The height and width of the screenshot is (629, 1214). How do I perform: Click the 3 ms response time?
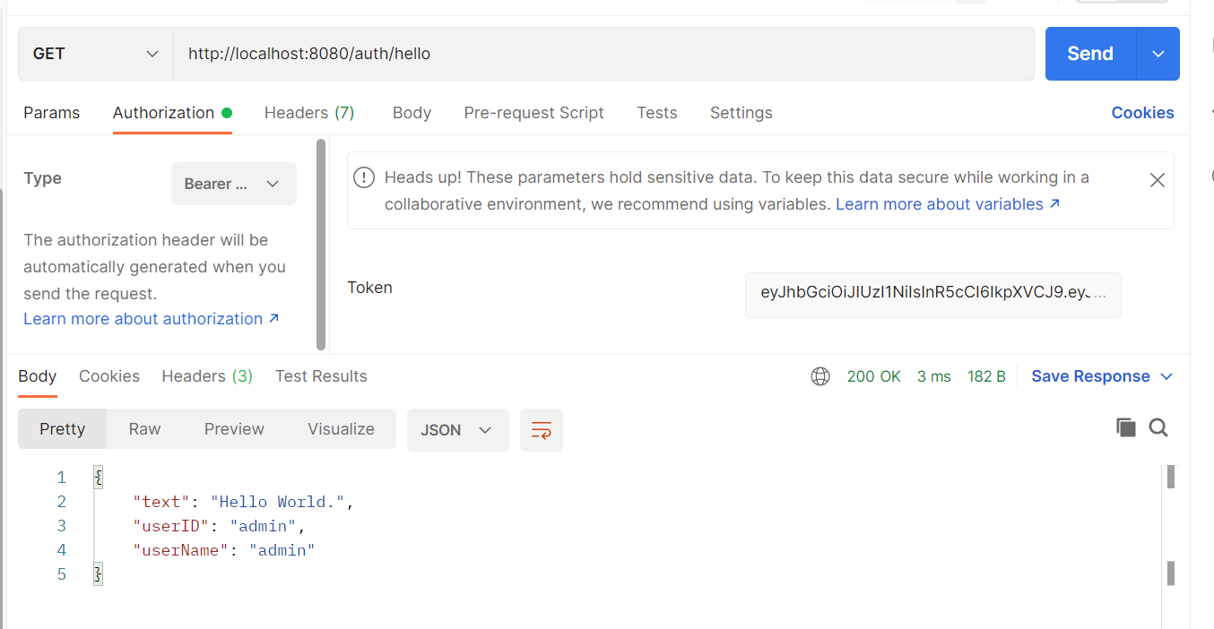(x=934, y=376)
